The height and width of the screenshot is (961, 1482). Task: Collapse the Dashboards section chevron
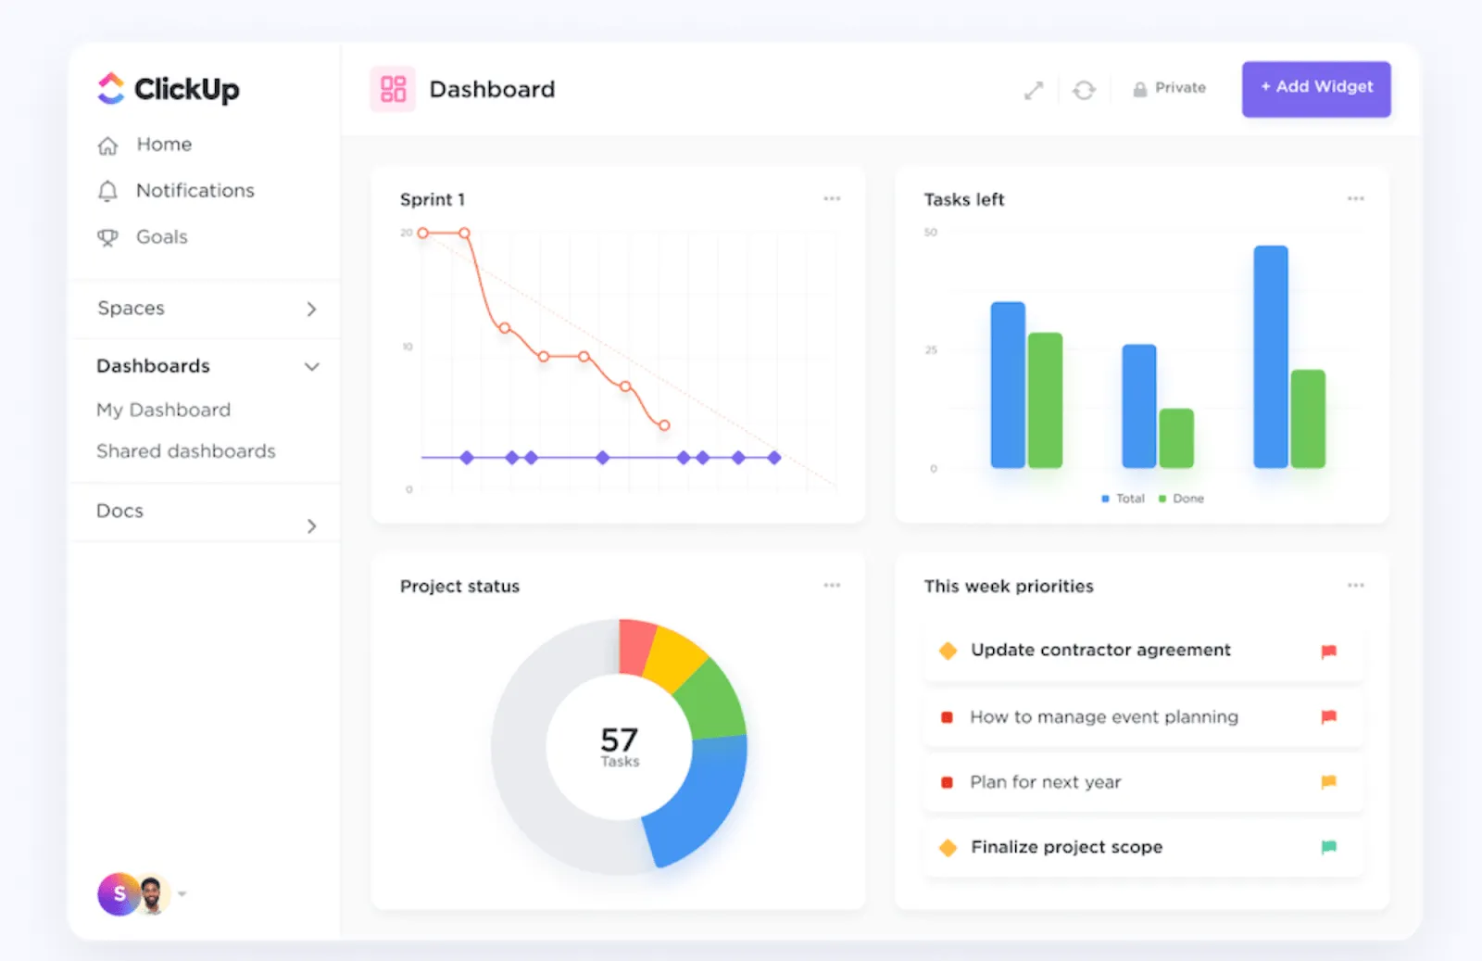click(312, 366)
